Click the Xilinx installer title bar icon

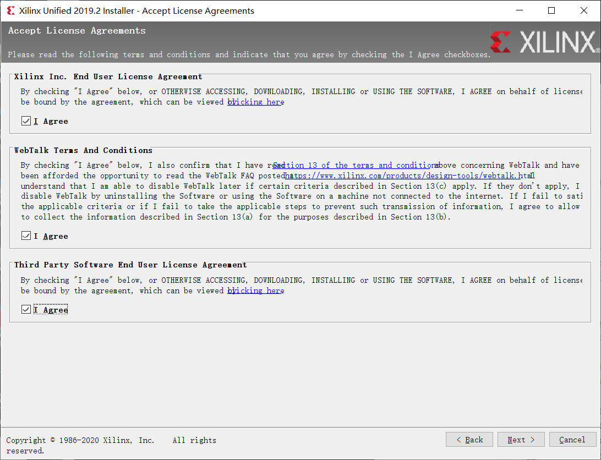coord(11,11)
